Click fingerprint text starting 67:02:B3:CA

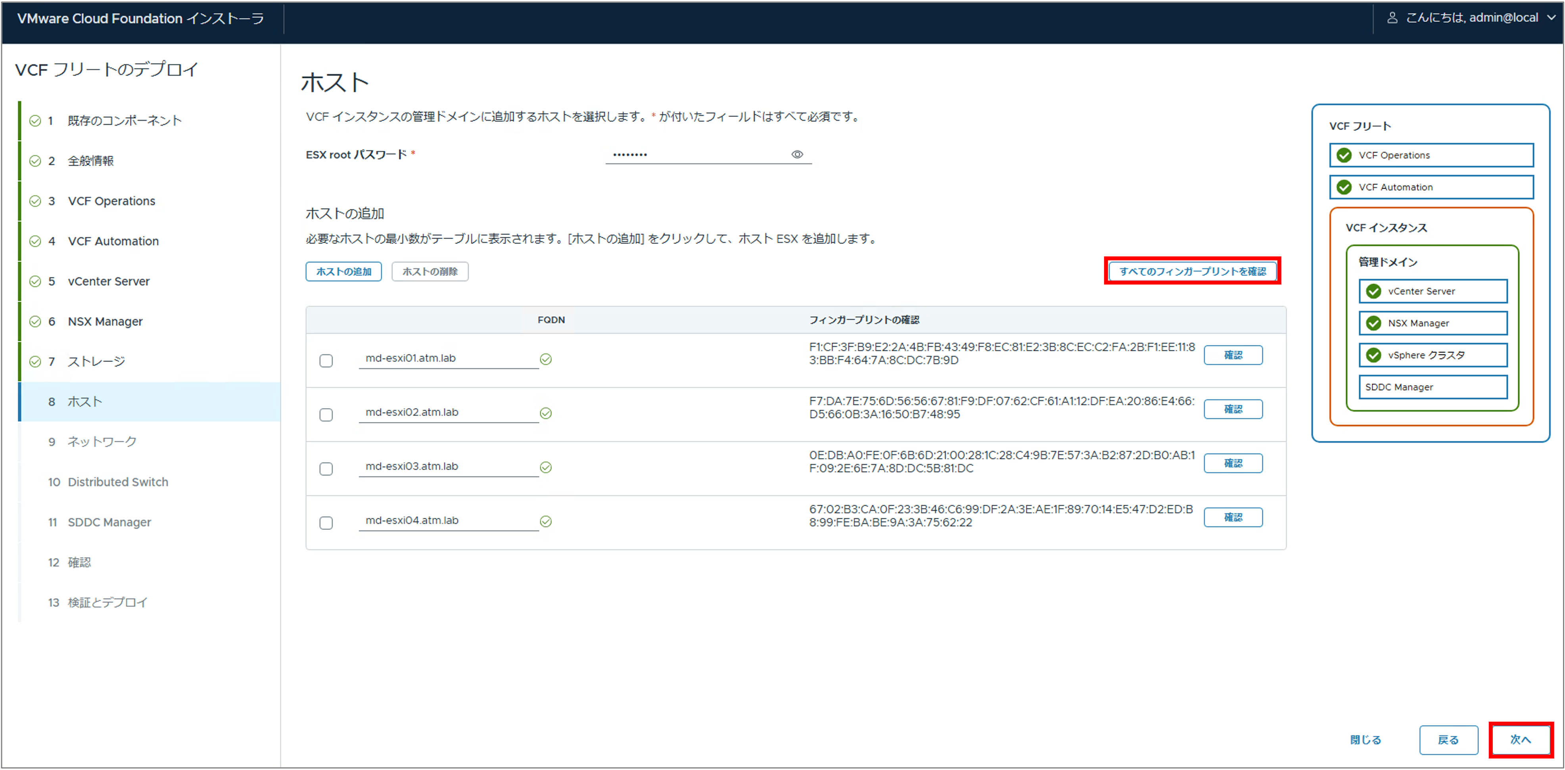tap(1001, 516)
